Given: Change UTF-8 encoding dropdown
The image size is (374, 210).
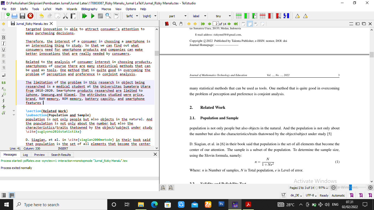Looking at the screenshot, I should [311, 195].
